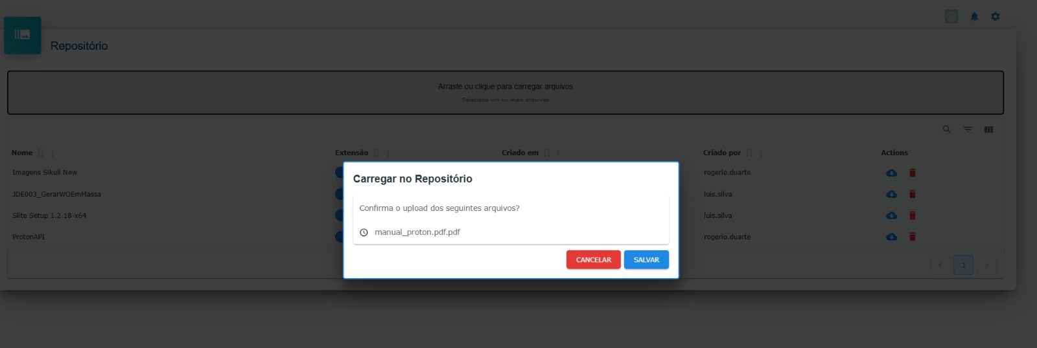Delete the Slite Setup 1.2.18-x64 row
1037x348 pixels.
913,215
